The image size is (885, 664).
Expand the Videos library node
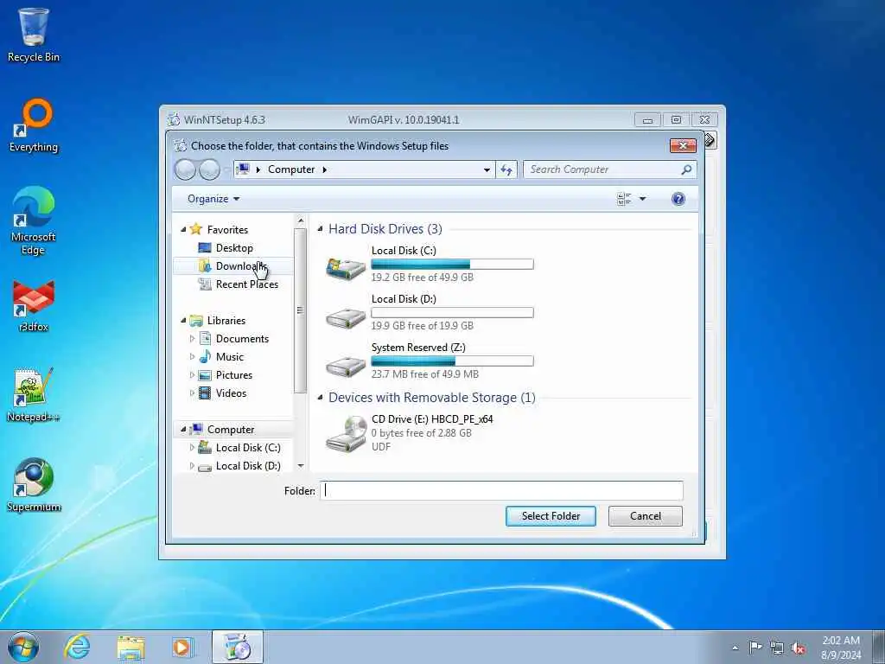[x=192, y=393]
